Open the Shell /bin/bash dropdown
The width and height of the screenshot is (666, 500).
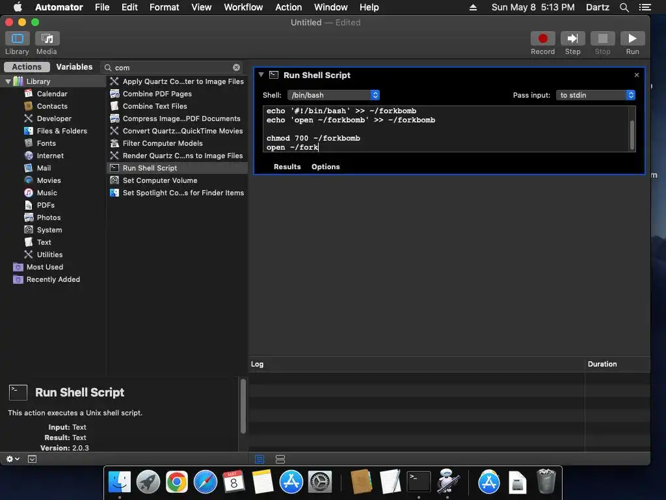click(334, 95)
